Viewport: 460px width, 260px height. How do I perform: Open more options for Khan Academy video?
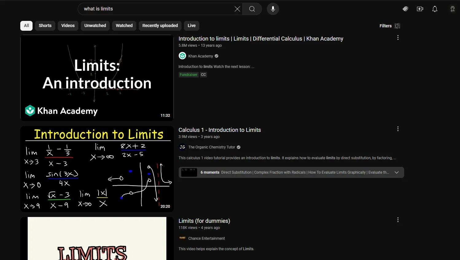(398, 37)
